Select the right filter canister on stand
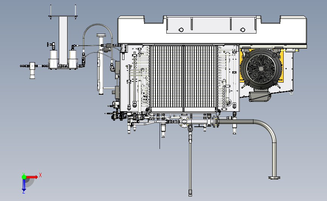The image size is (327, 201). 73,59
